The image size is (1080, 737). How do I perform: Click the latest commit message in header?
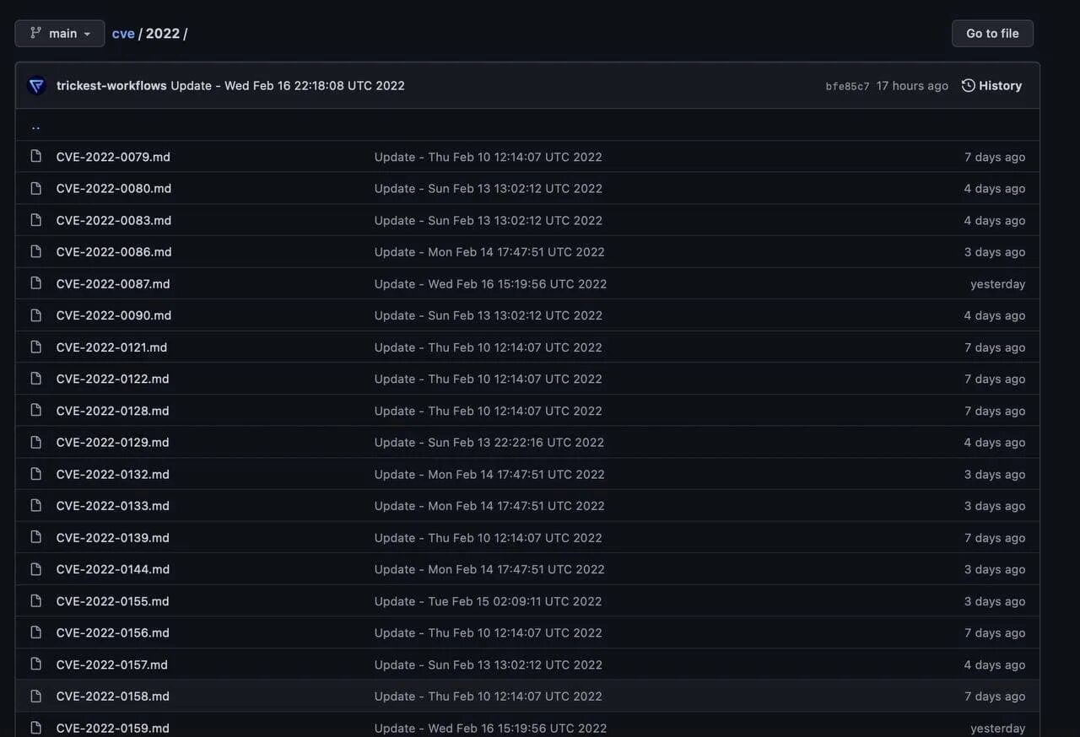click(288, 86)
